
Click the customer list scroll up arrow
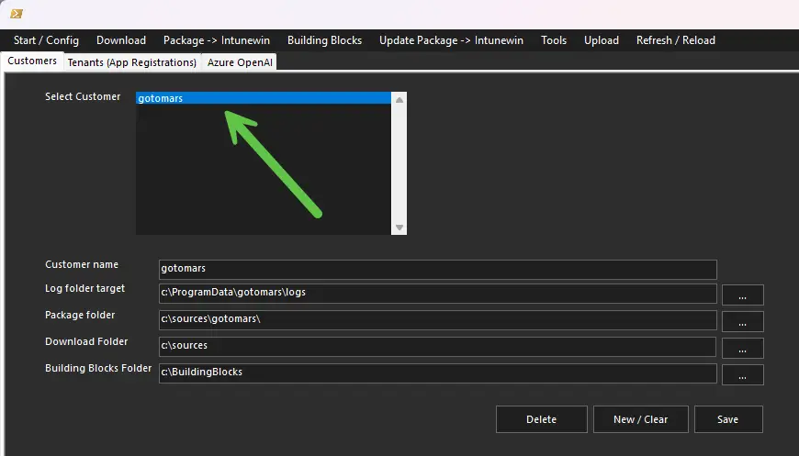[399, 100]
